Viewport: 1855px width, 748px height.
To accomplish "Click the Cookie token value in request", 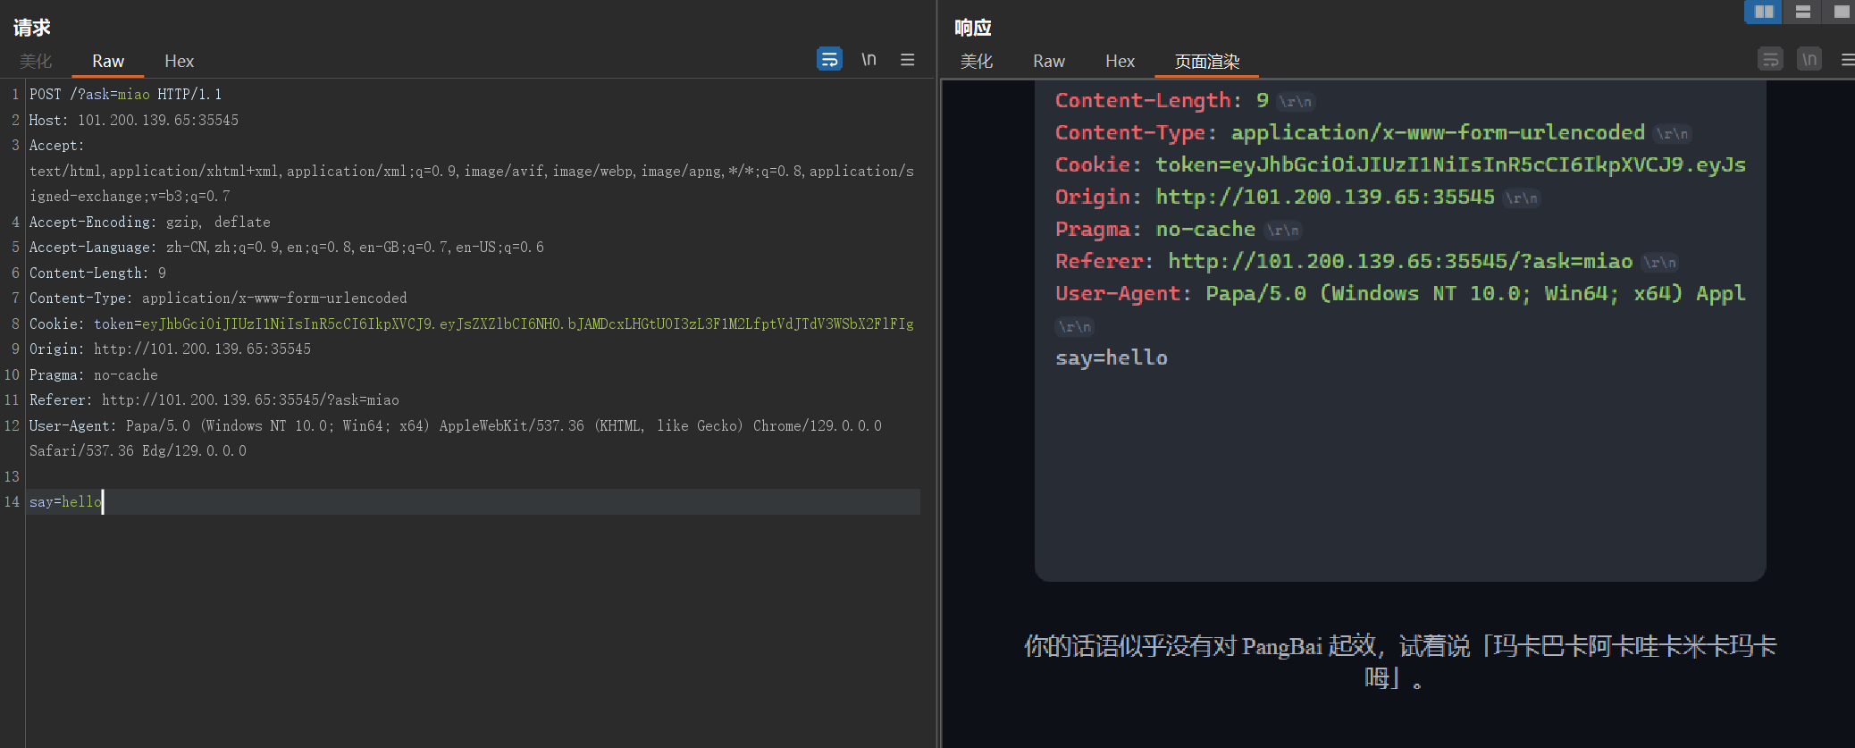I will (527, 324).
